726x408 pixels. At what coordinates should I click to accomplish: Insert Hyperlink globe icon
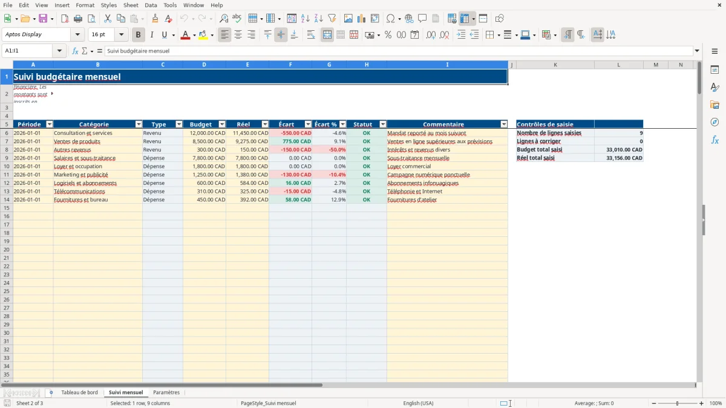(409, 19)
